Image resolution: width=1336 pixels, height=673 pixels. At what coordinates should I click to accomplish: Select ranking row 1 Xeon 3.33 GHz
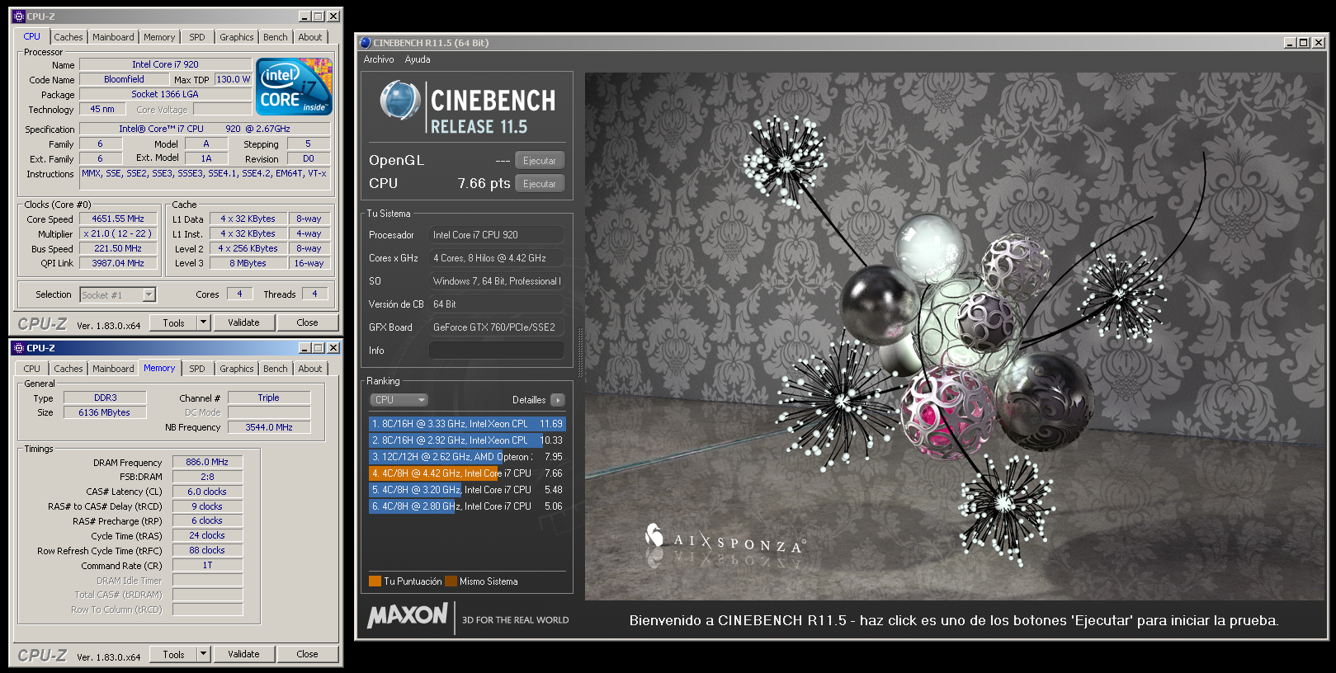click(467, 424)
